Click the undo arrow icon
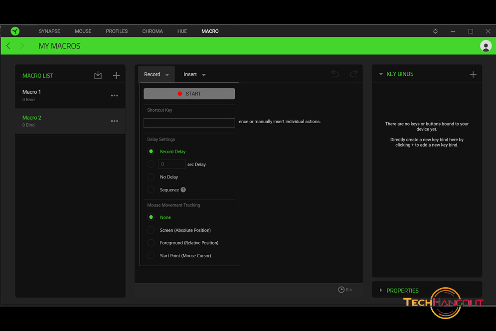Image resolution: width=496 pixels, height=331 pixels. [x=335, y=74]
